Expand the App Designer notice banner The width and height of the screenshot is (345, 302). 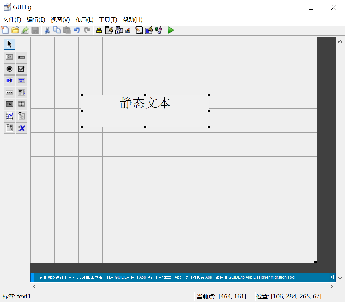point(331,277)
